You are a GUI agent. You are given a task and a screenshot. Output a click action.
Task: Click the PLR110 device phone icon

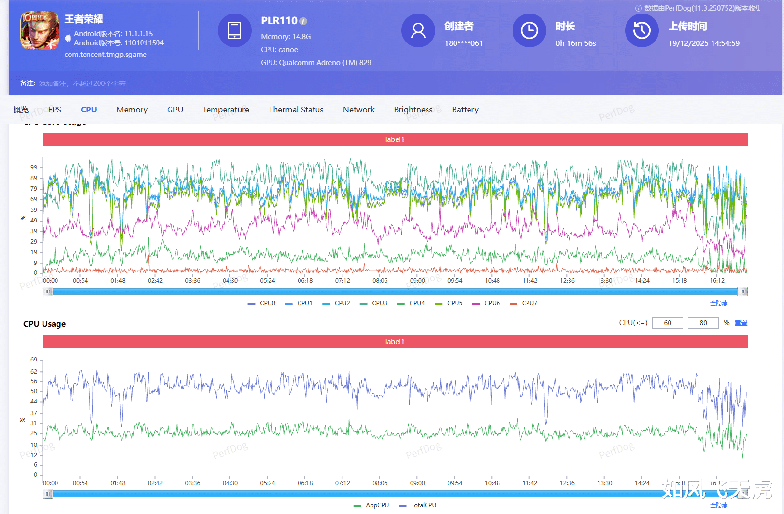click(x=234, y=30)
